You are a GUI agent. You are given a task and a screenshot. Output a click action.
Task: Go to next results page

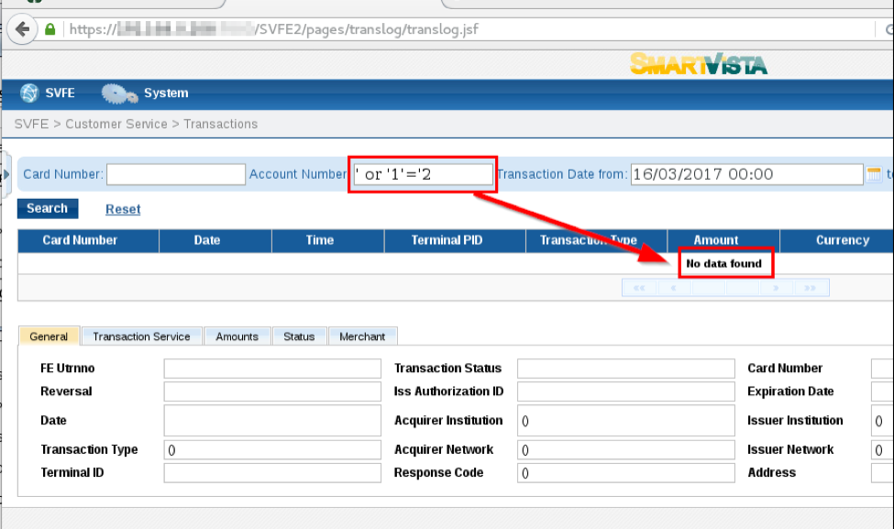click(777, 288)
